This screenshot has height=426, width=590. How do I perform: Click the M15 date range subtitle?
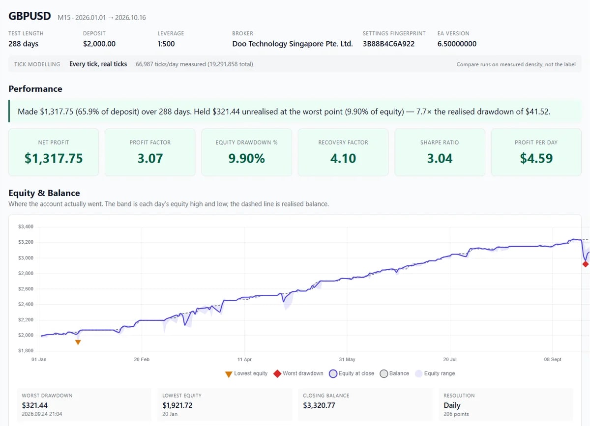[102, 18]
